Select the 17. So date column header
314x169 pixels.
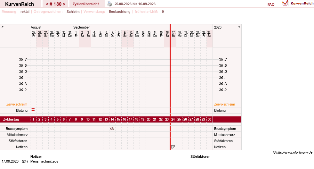click(x=173, y=34)
